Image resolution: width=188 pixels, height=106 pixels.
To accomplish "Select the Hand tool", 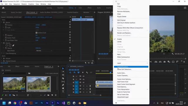I will pos(63,88).
